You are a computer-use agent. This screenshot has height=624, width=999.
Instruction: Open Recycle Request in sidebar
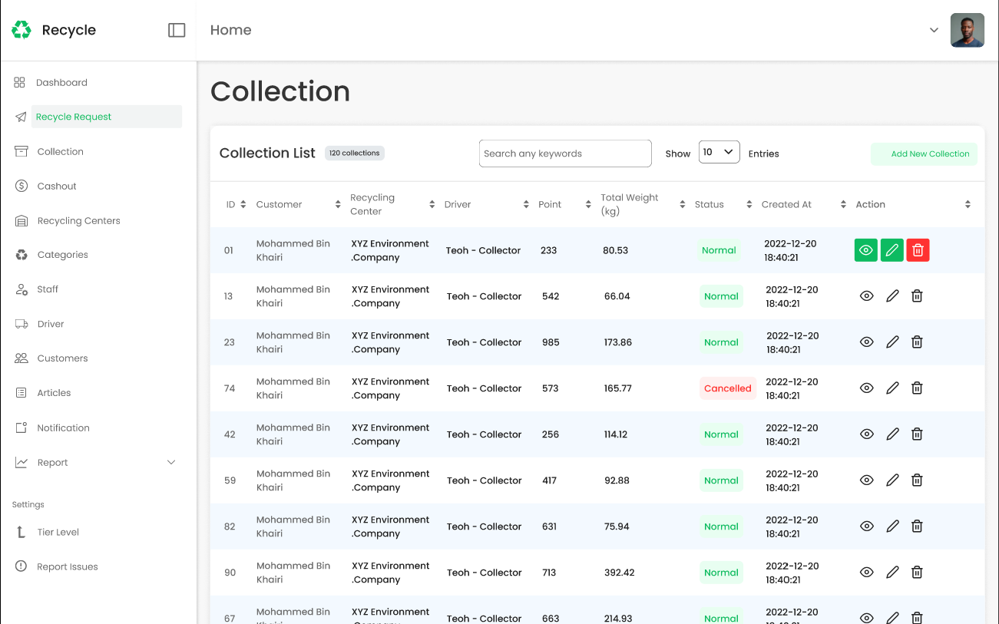[x=107, y=117]
